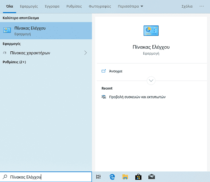The width and height of the screenshot is (210, 182).
Task: Select the Ρυθμίσεις filter tab
Action: tap(74, 6)
